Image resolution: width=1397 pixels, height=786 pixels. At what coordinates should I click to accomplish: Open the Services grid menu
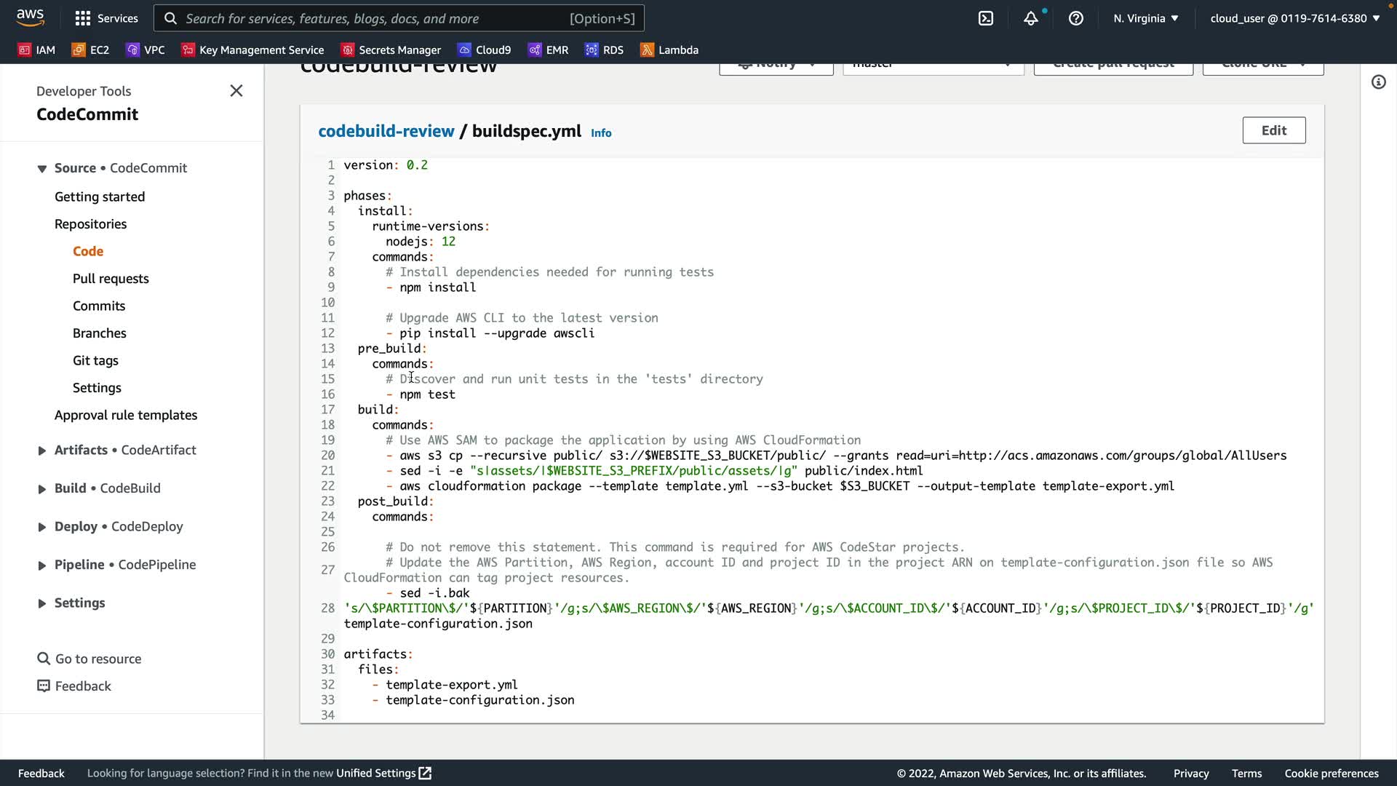point(106,18)
